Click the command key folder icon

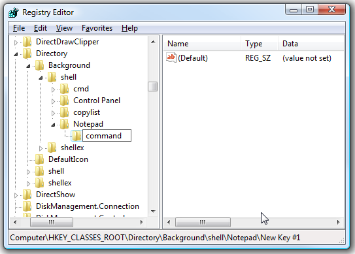tap(76, 136)
